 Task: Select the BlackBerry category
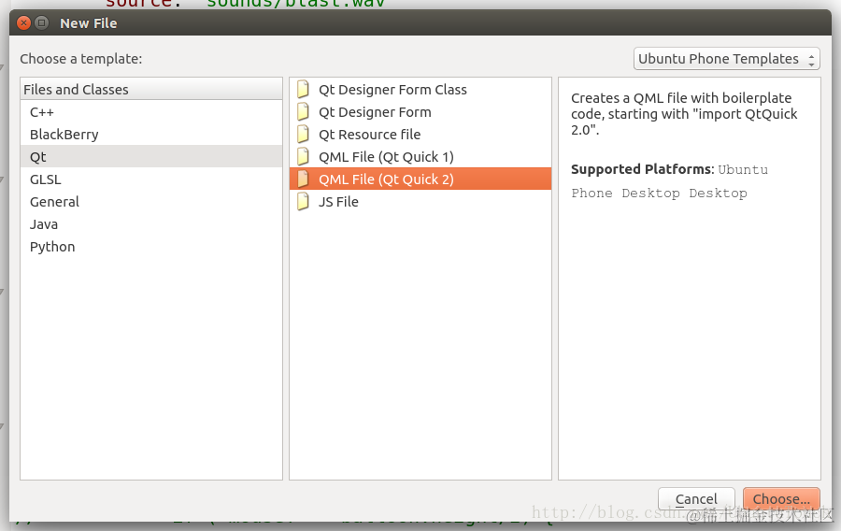point(151,135)
